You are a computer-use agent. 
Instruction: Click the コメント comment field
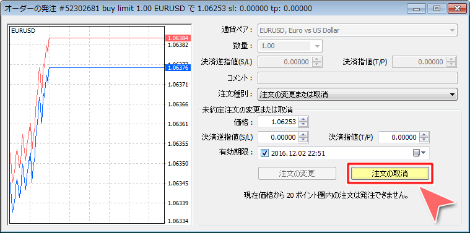pos(357,78)
